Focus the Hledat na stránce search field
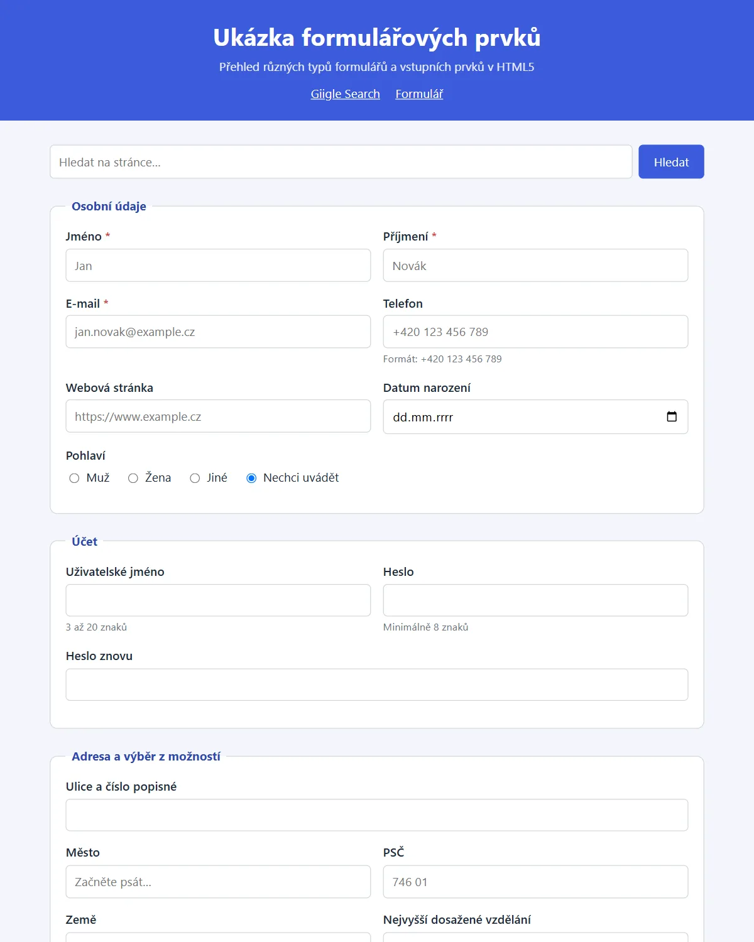 coord(341,162)
